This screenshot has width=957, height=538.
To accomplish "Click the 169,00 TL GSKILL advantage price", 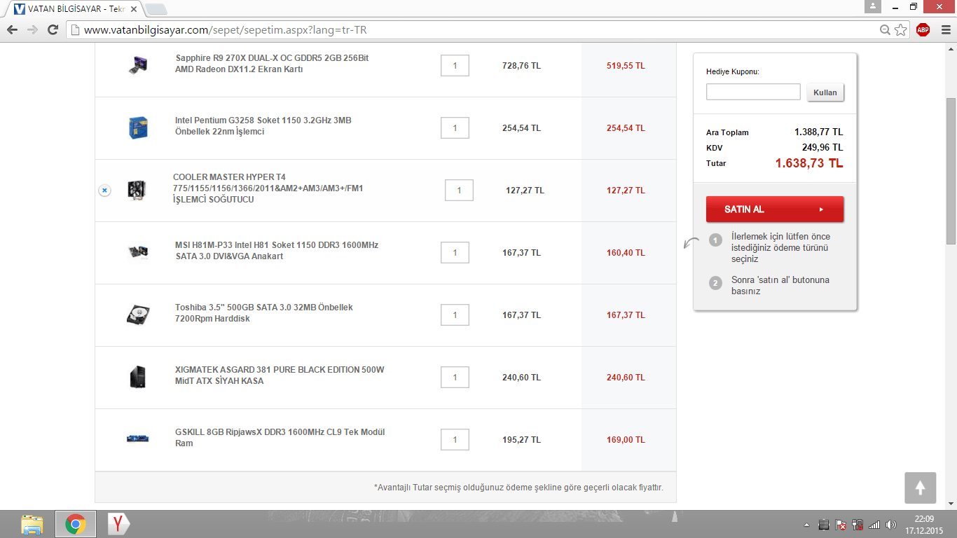I will (626, 440).
